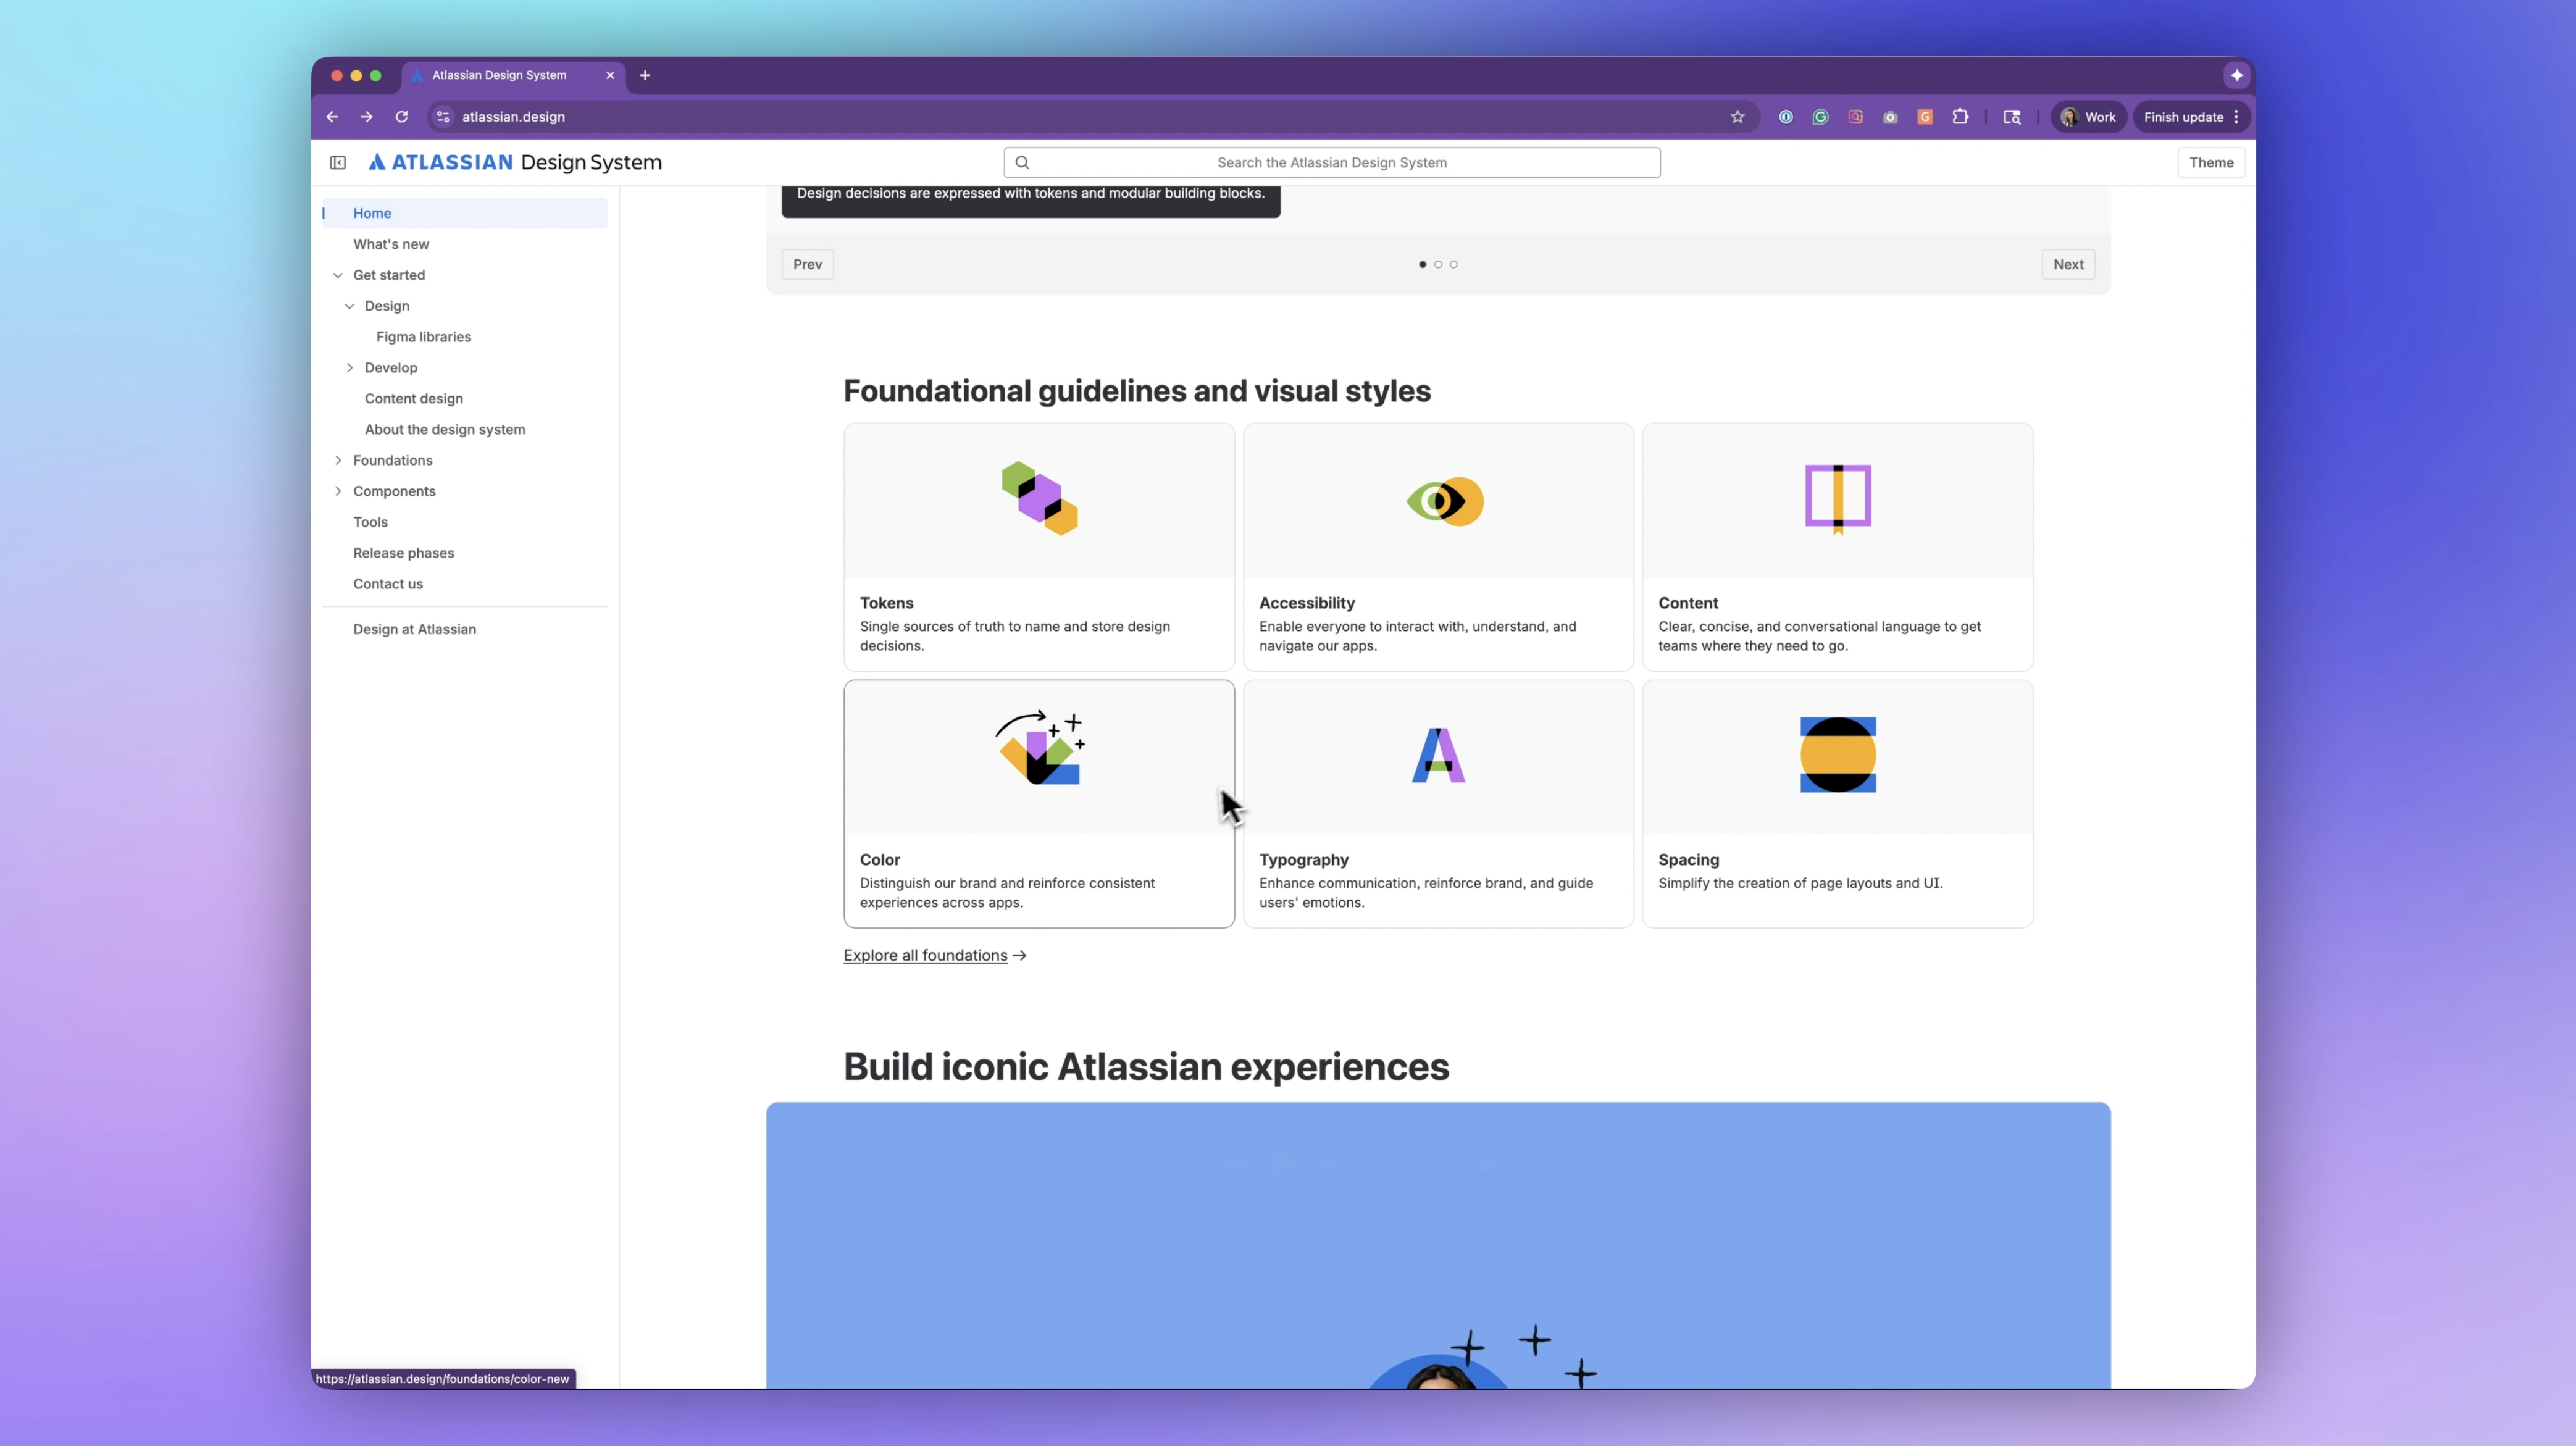
Task: Open the Color foundations card
Action: point(1038,804)
